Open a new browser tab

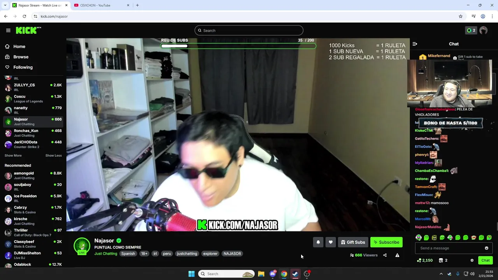(x=137, y=5)
